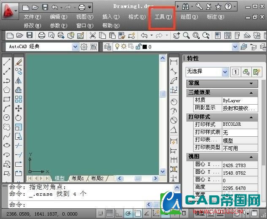Select the Copy objects modify tool
The image size is (267, 219).
pos(19,71)
